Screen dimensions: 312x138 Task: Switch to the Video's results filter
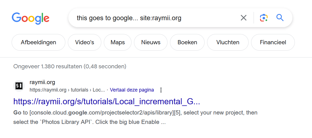(84, 42)
